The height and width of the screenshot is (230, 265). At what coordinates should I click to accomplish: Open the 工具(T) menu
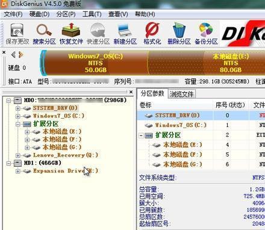click(x=92, y=14)
